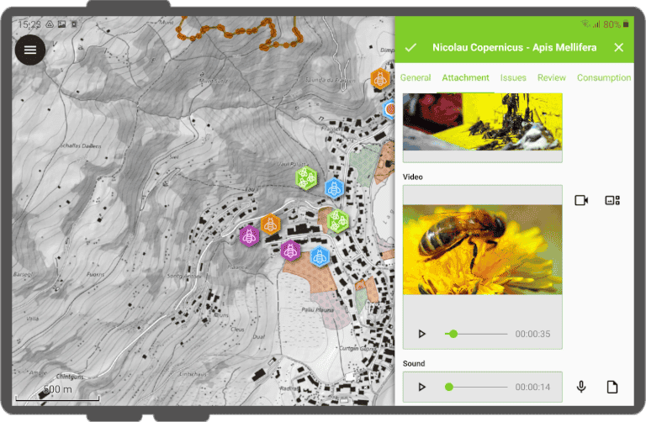Choose a video from the gallery icon
The width and height of the screenshot is (646, 422).
coord(612,200)
